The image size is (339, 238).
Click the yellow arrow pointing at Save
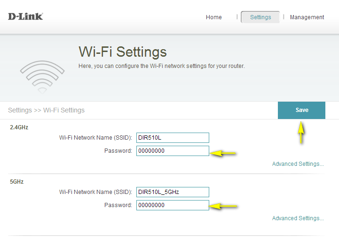[301, 133]
